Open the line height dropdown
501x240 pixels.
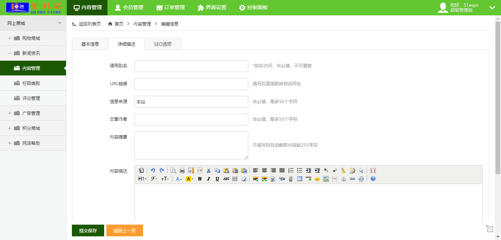tap(235, 179)
